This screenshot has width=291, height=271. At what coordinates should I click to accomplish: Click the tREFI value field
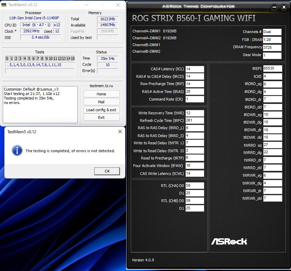click(273, 69)
